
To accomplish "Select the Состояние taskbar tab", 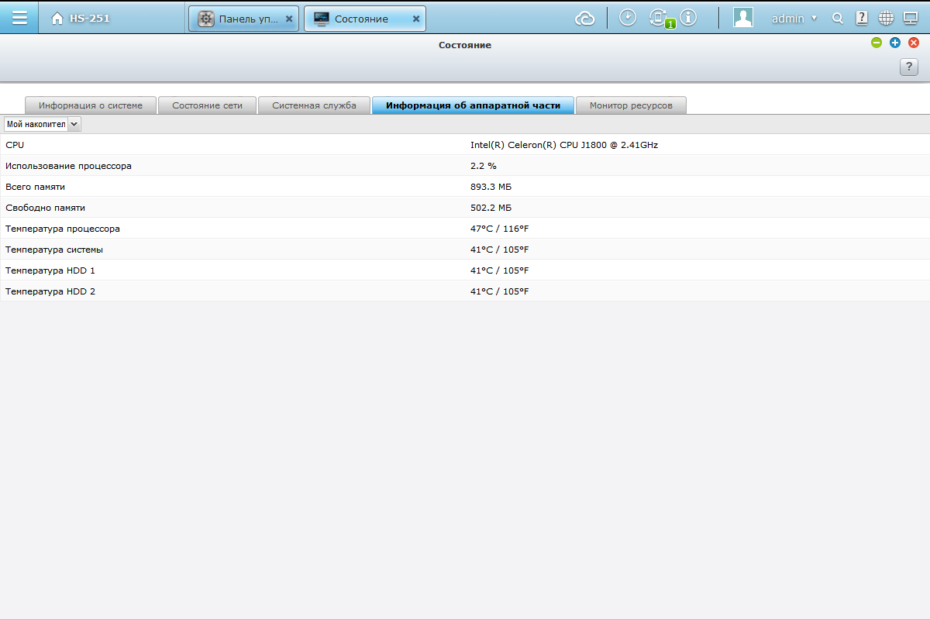I will coord(365,19).
